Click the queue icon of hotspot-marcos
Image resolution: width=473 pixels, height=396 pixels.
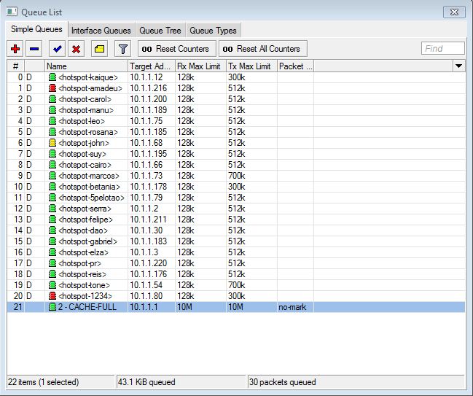click(x=52, y=176)
